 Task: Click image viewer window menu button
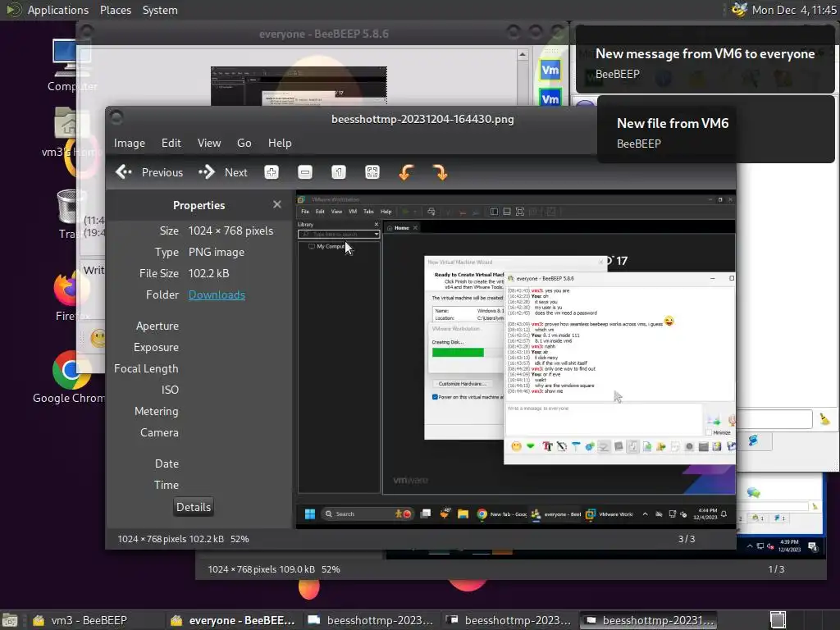pos(116,117)
